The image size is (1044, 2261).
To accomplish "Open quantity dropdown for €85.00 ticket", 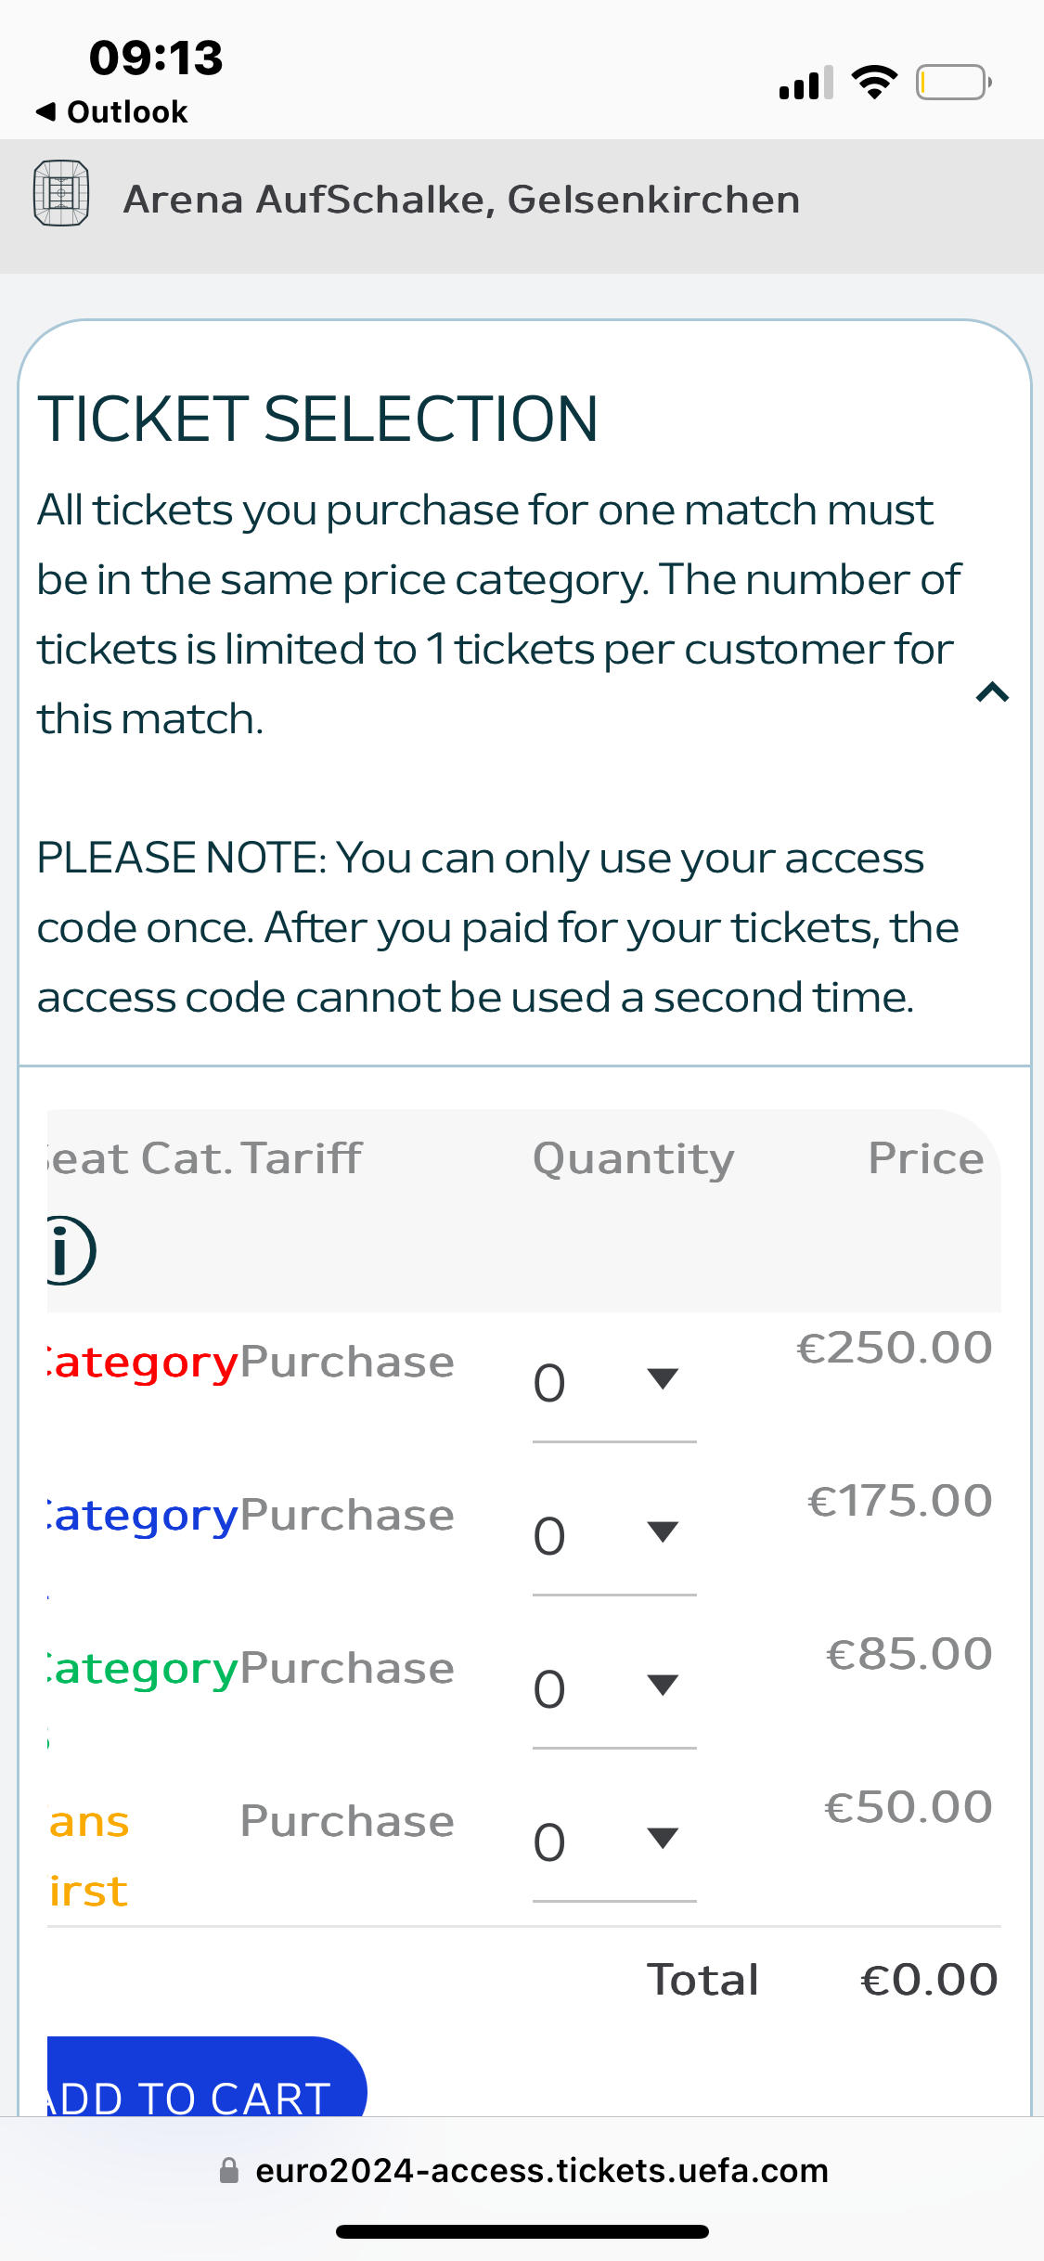I will (614, 1689).
